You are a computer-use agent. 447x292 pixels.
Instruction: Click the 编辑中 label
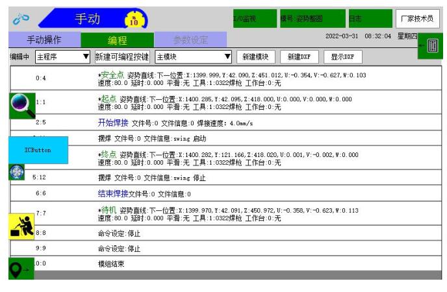click(19, 56)
